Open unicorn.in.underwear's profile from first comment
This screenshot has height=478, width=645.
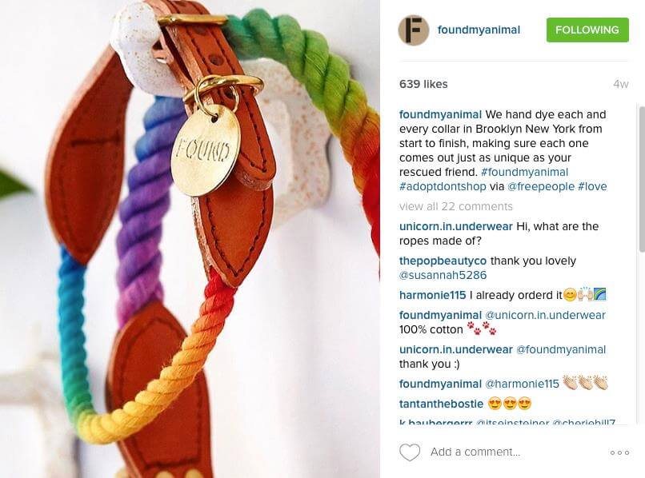(x=456, y=226)
